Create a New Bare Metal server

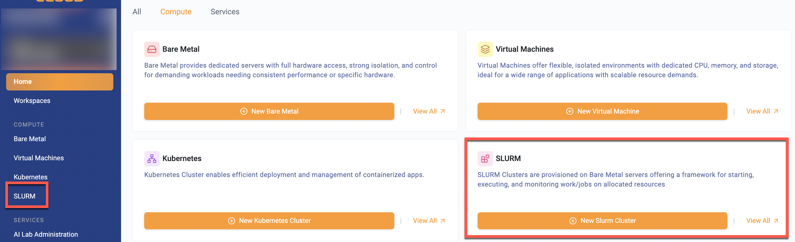point(269,111)
